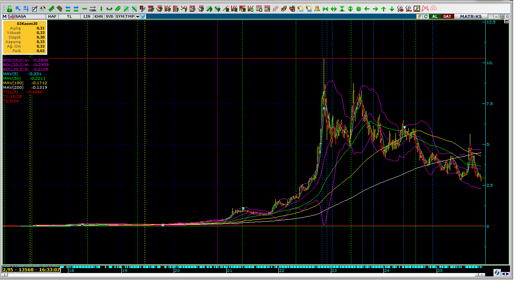
Task: Toggle the LIN scale mode button
Action: click(87, 17)
